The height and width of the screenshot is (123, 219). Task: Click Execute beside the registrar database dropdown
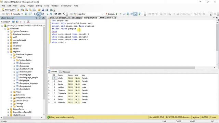click(x=110, y=14)
